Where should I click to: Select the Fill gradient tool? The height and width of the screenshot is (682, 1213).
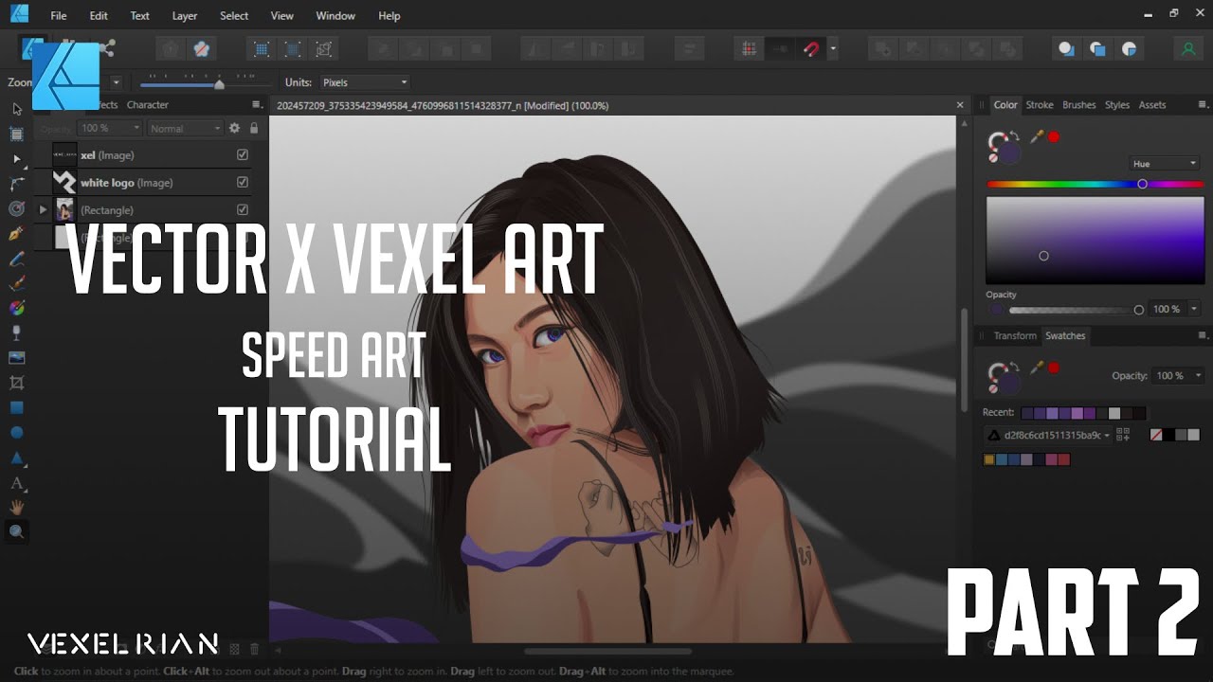pyautogui.click(x=16, y=308)
